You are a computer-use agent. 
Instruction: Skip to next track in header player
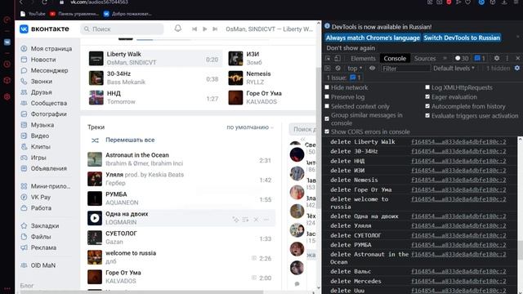click(215, 29)
